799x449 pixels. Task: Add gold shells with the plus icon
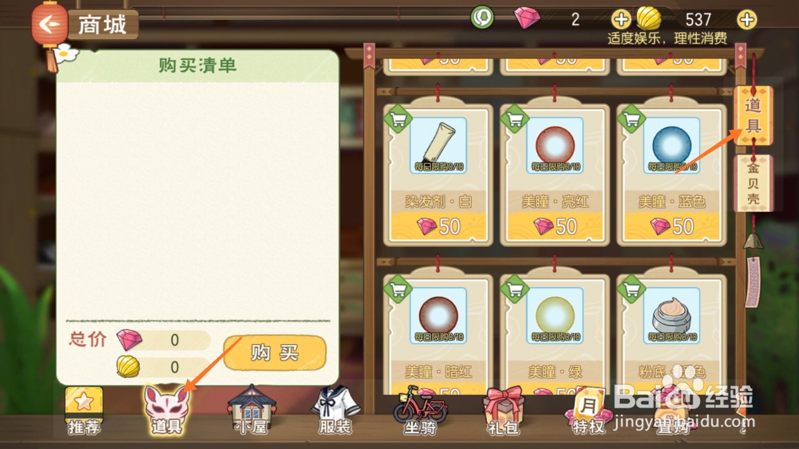747,20
